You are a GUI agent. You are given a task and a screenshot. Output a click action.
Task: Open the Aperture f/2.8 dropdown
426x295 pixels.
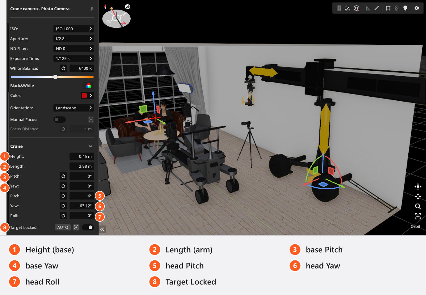[74, 39]
